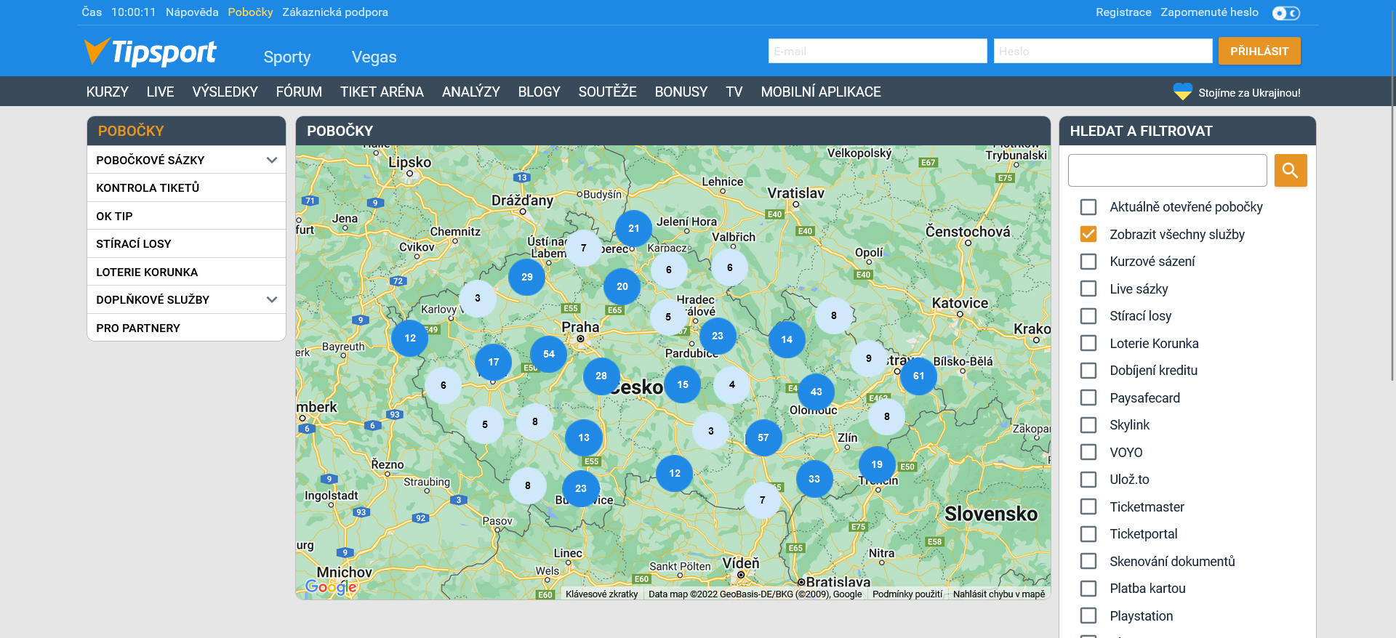The image size is (1396, 638).
Task: Enable Live sázky filter
Action: [x=1088, y=288]
